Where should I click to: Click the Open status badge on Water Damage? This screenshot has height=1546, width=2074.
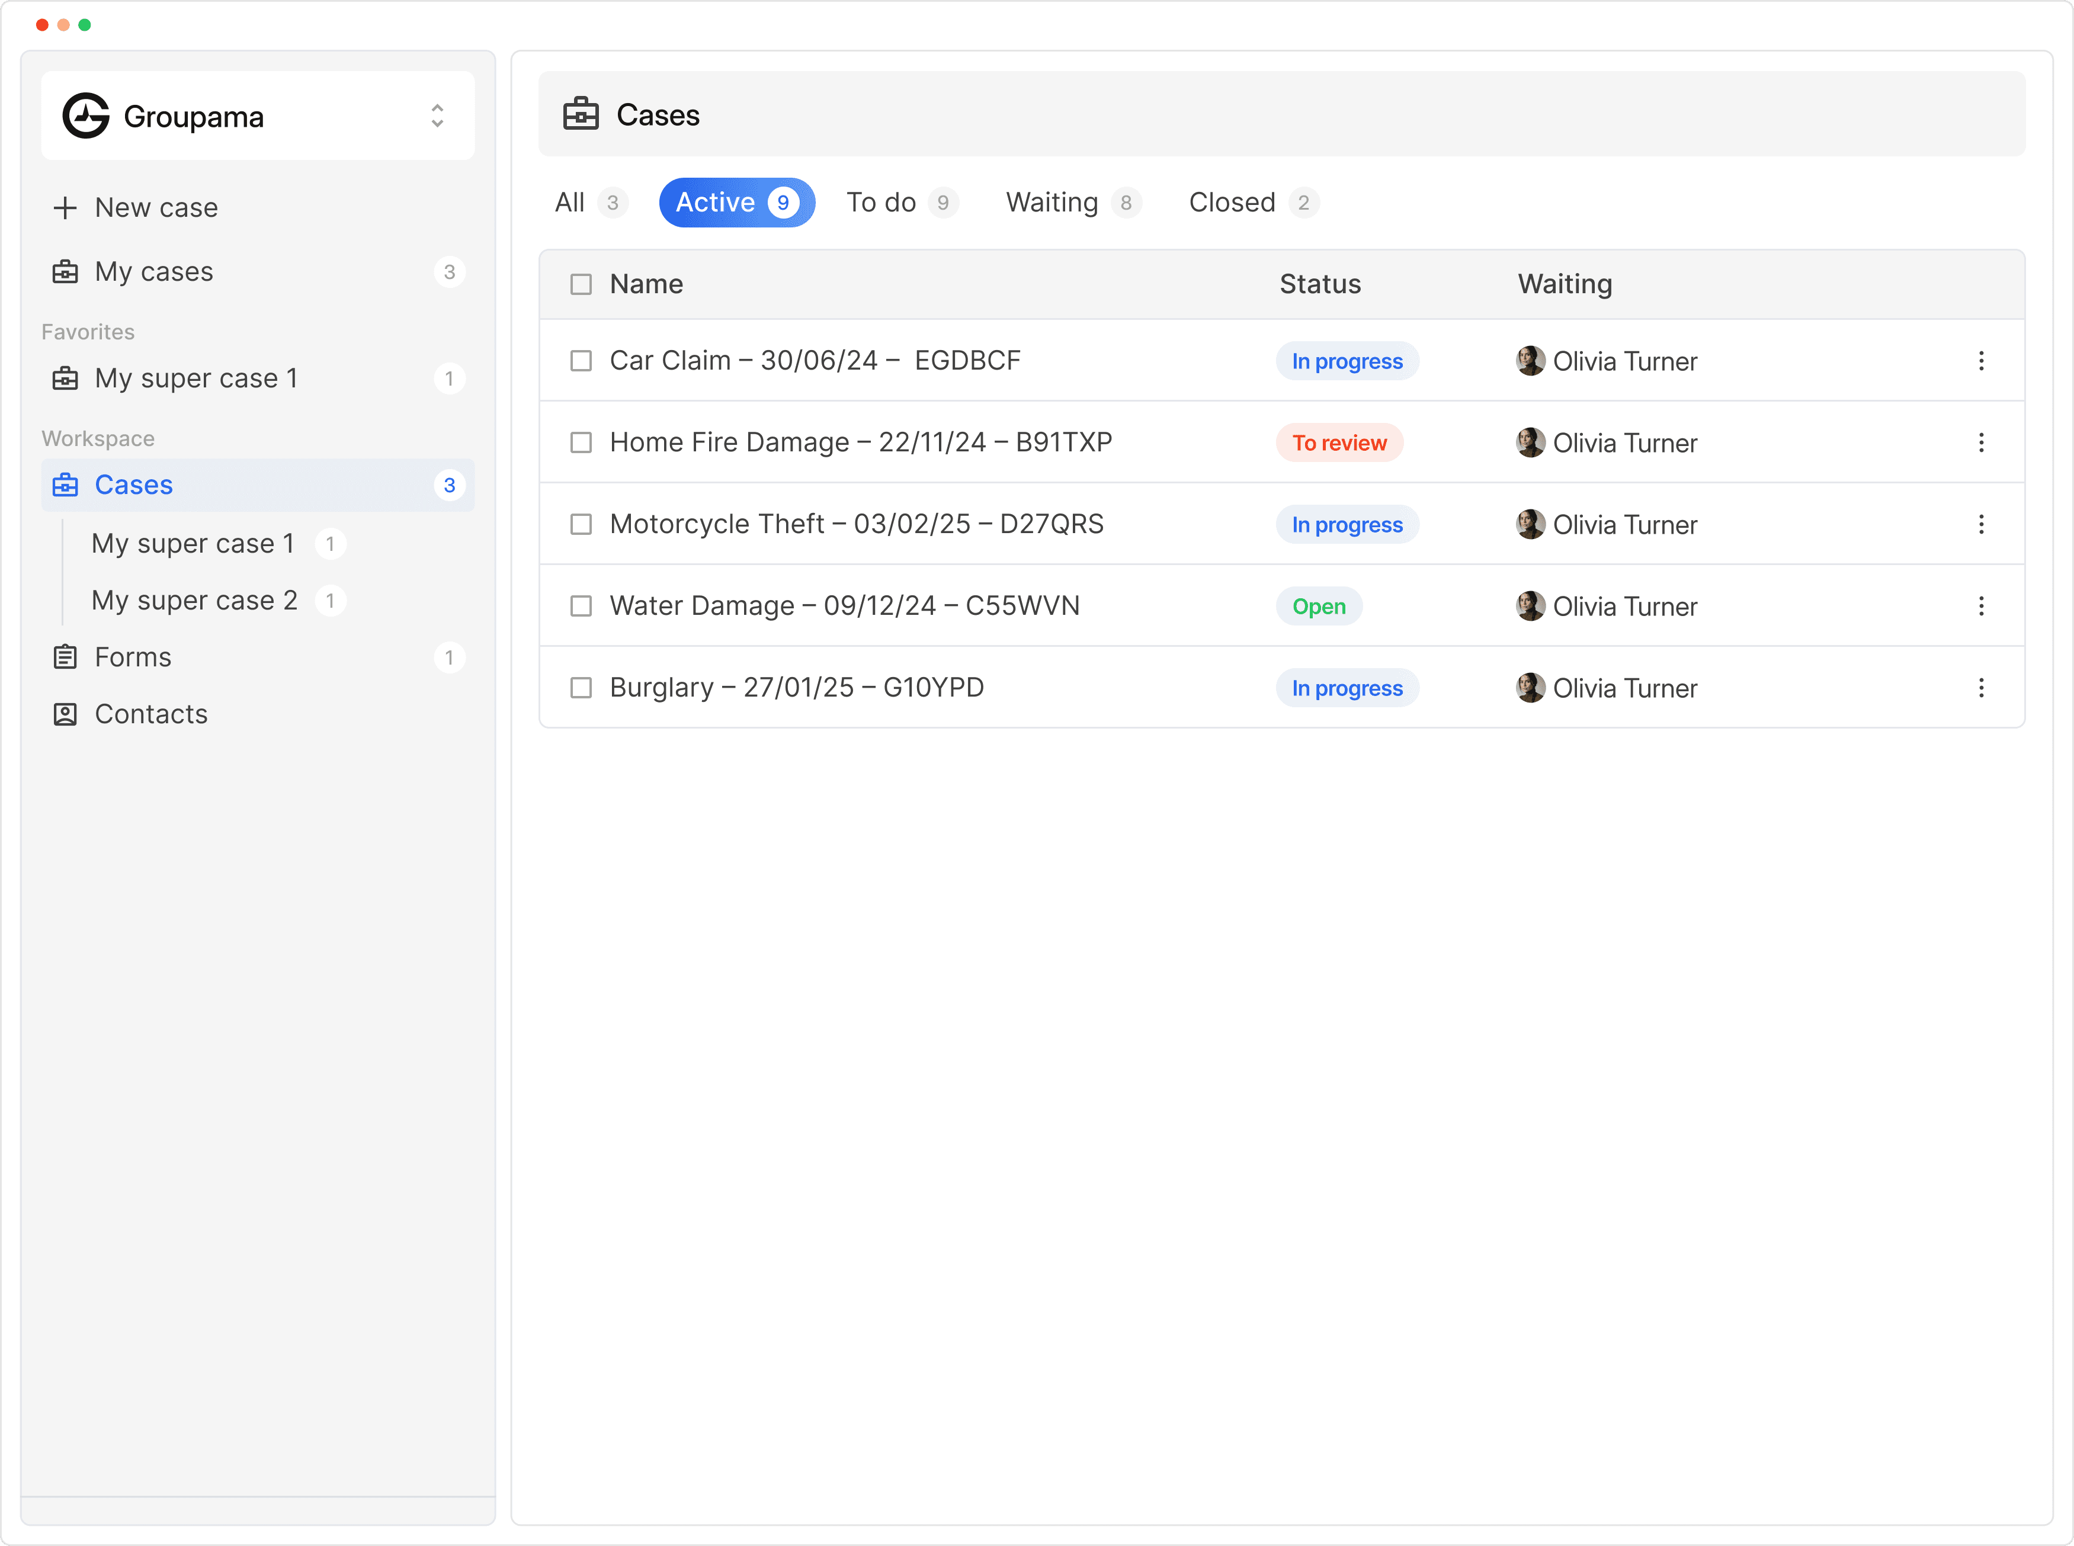click(1318, 607)
